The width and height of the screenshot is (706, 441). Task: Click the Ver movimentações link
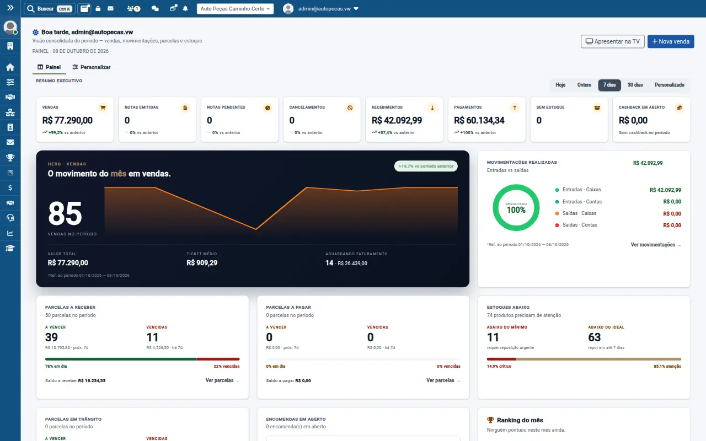pyautogui.click(x=656, y=245)
